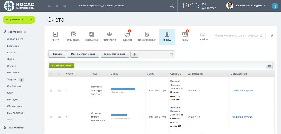Open the user menu arrow by Станислав Кочурин

point(264,5)
